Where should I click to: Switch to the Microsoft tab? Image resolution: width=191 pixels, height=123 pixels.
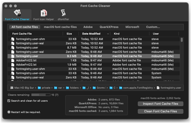click(132, 27)
